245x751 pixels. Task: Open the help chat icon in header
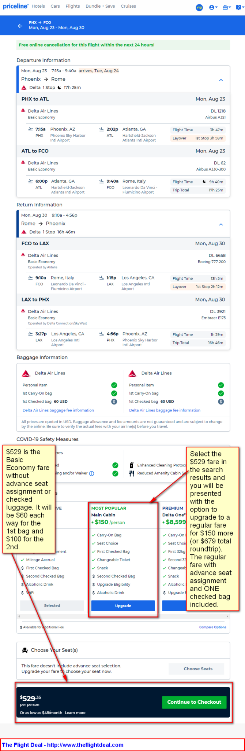[238, 7]
